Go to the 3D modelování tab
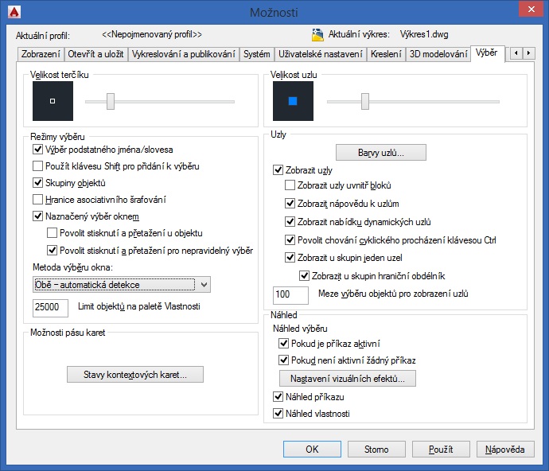This screenshot has width=549, height=471. pos(438,54)
